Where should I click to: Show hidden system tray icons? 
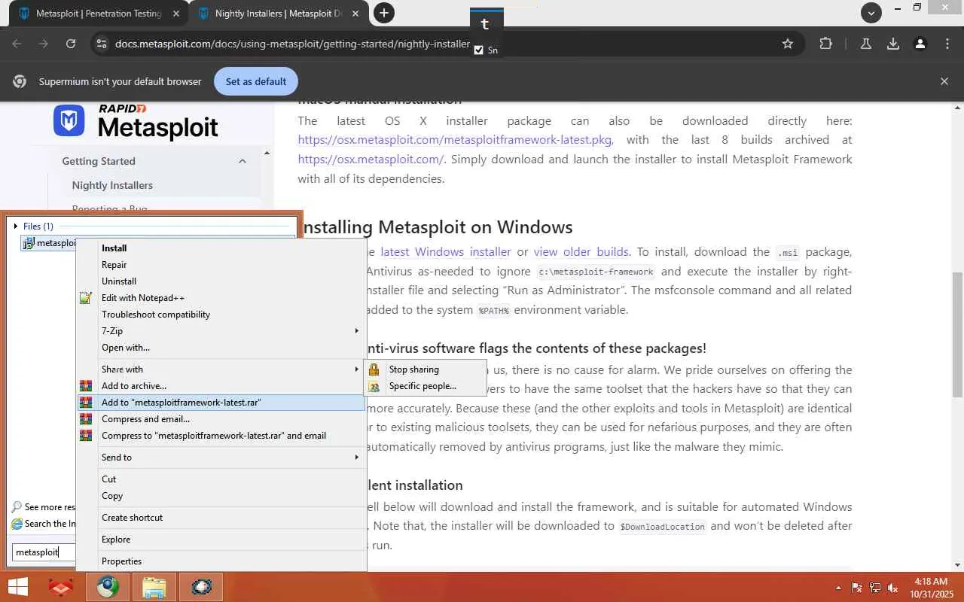[838, 588]
